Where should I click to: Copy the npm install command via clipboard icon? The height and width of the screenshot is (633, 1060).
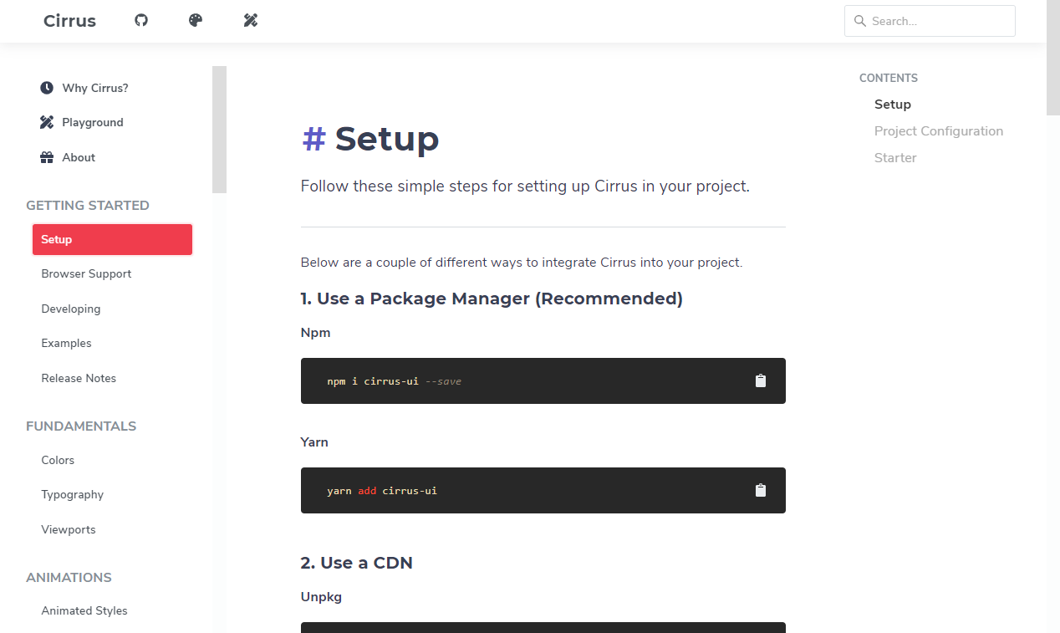pyautogui.click(x=761, y=380)
